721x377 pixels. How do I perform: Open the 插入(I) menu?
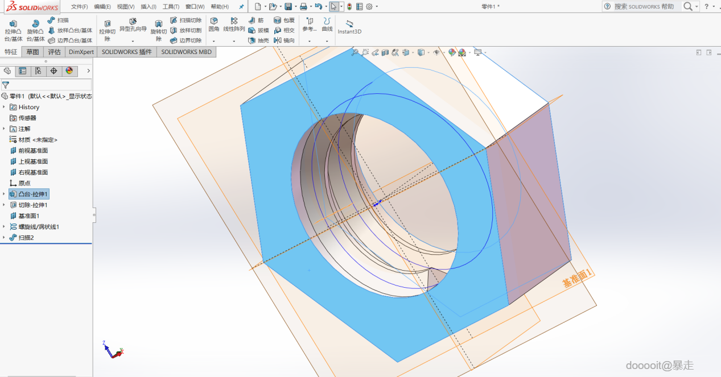tap(149, 7)
